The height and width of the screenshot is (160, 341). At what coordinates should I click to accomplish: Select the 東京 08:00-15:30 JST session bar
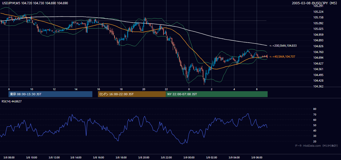point(51,94)
